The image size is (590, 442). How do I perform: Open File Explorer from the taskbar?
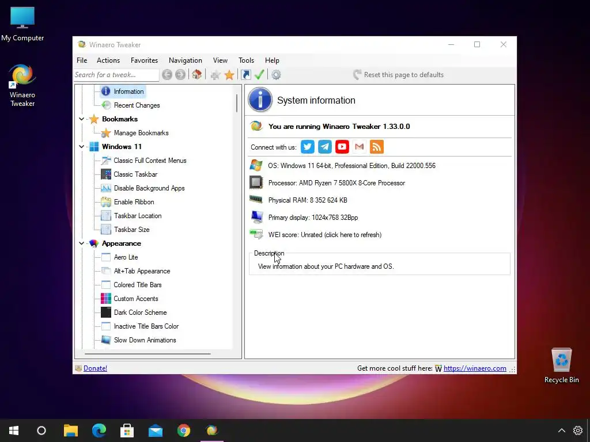point(71,430)
